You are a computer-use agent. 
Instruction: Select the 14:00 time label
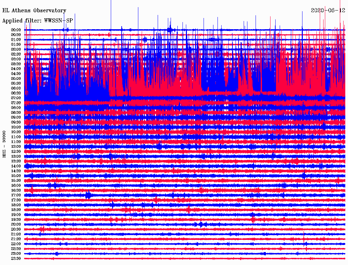click(16, 166)
